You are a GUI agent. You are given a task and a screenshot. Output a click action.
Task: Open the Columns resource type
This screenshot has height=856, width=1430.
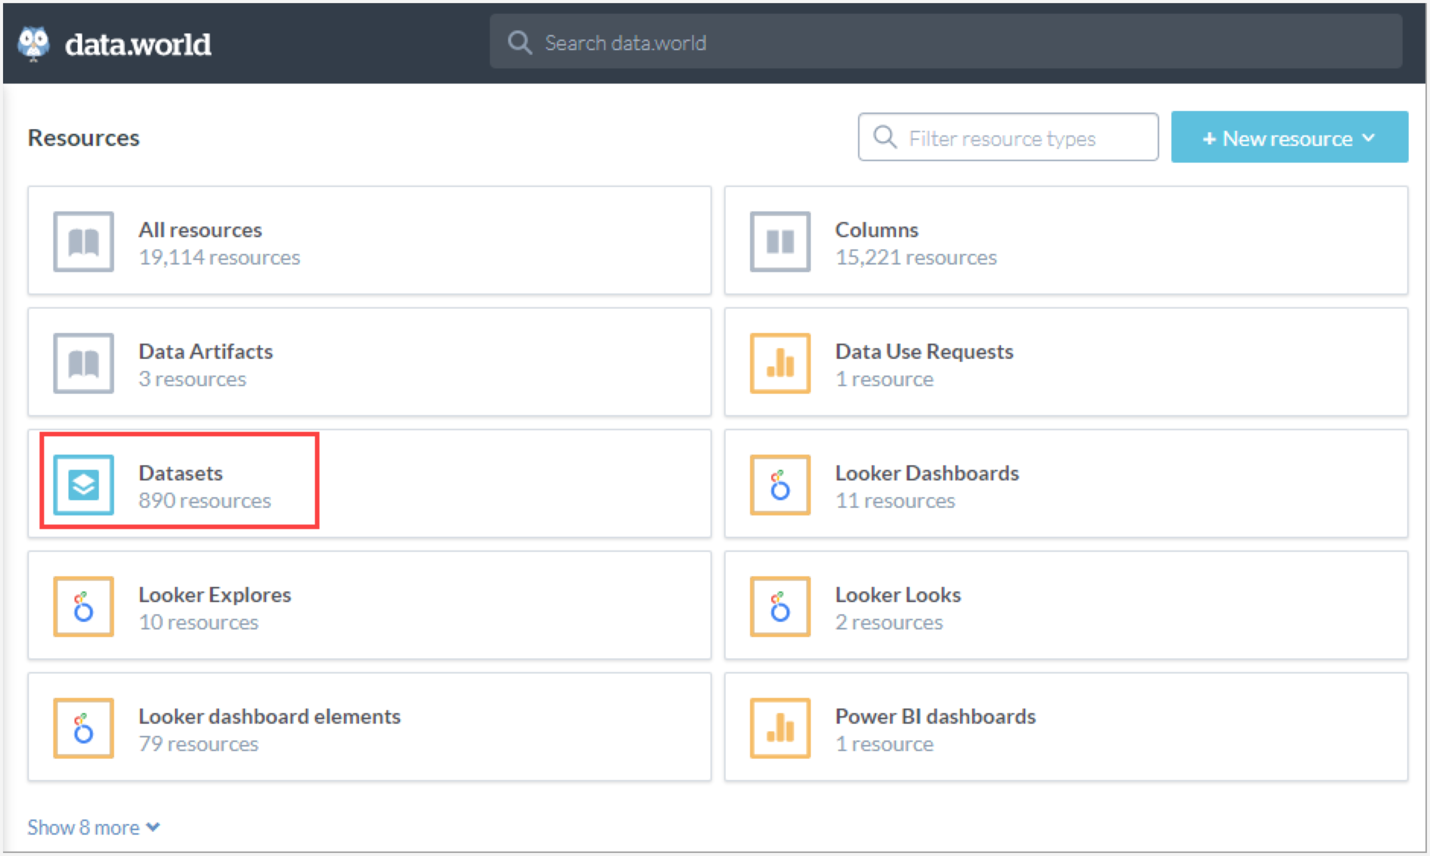1066,241
